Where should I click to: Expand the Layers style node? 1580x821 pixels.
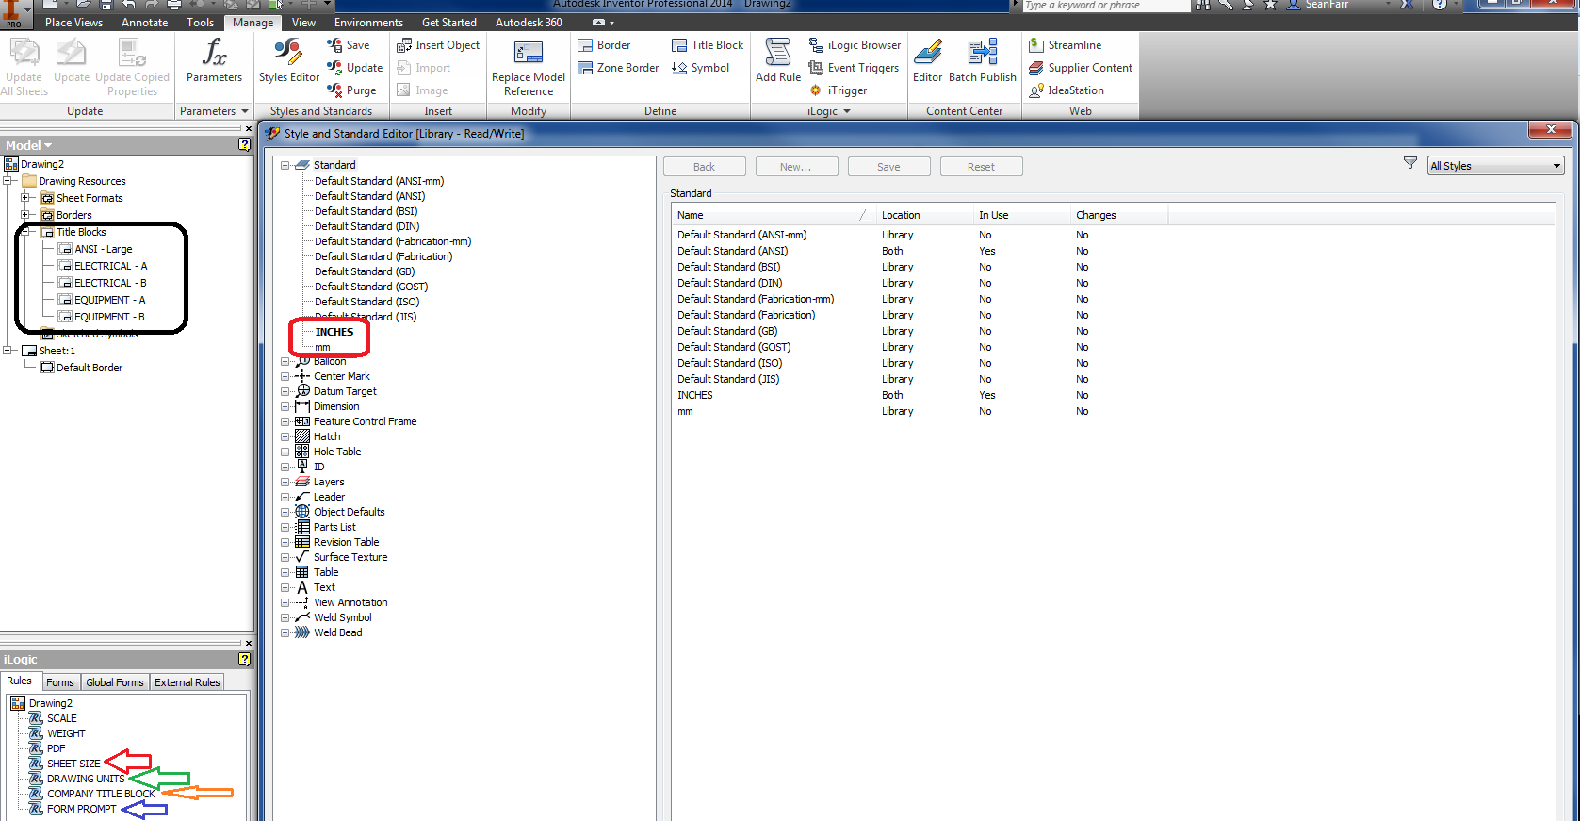285,482
